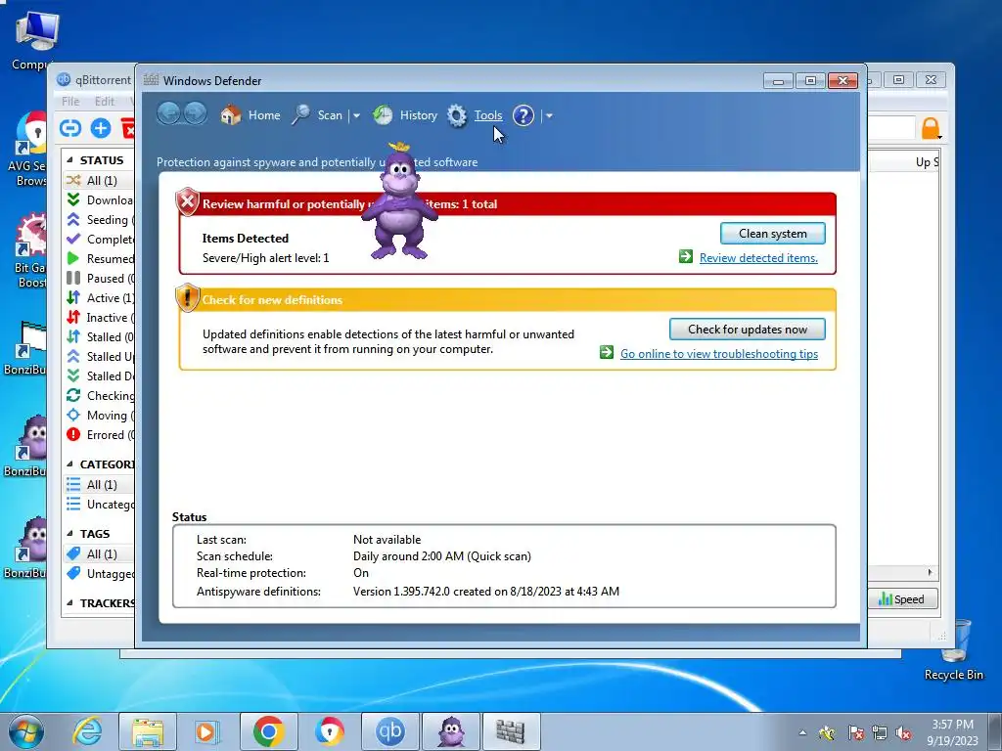Open the Tools menu in Defender
The image size is (1002, 751).
point(488,115)
